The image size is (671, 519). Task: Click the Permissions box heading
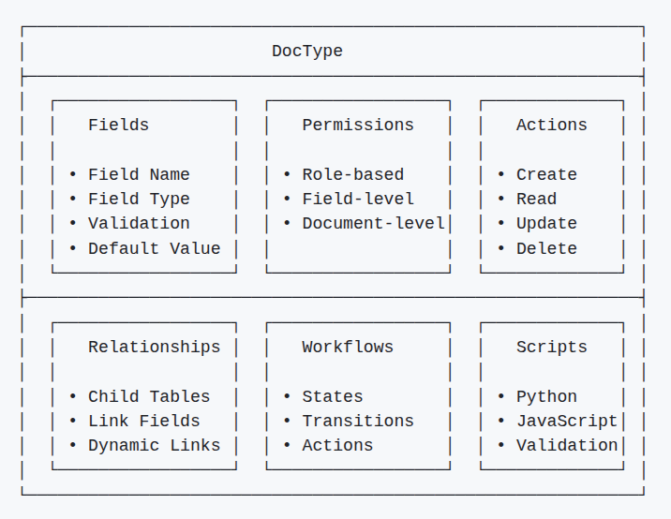pos(358,125)
